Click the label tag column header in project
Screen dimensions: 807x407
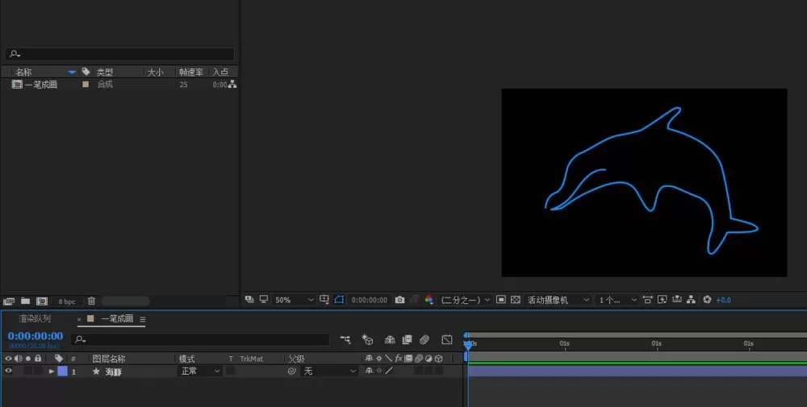tap(86, 72)
